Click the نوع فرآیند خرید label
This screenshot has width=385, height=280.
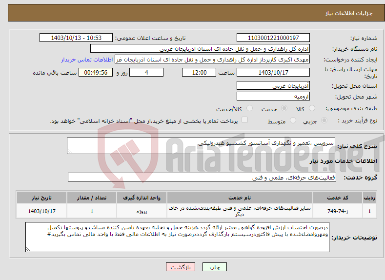click(x=358, y=120)
